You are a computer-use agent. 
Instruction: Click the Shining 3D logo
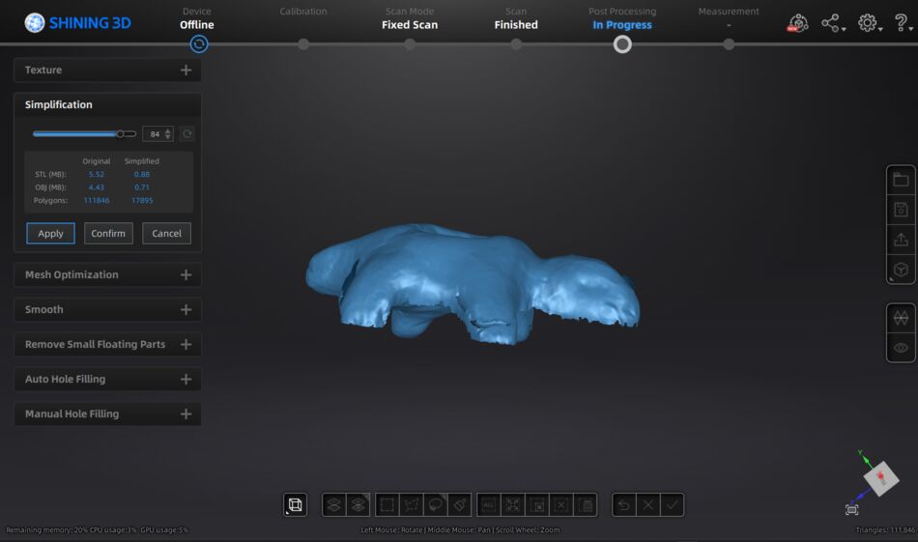77,23
